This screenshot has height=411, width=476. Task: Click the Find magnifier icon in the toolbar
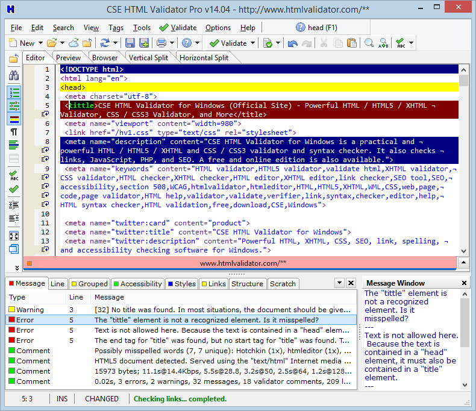coord(369,43)
